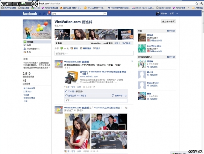
Task: Click add-friend icon under Pipiss Poter
Action: point(148,85)
